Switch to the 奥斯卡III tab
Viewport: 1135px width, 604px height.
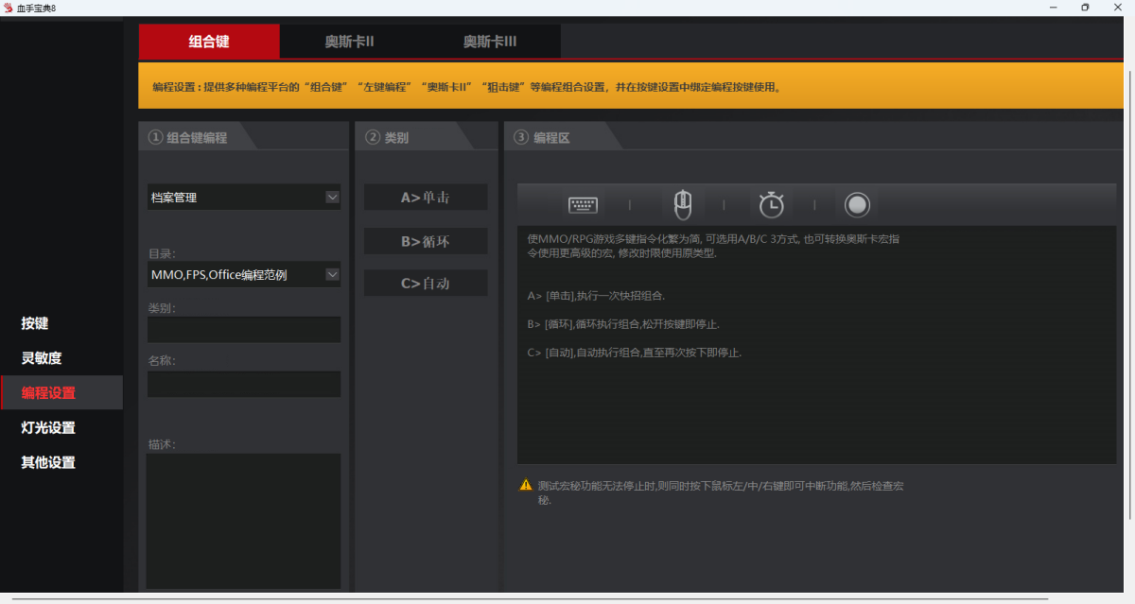coord(490,42)
